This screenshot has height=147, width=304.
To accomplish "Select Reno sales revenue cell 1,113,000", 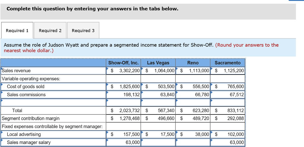I will pyautogui.click(x=193, y=71).
